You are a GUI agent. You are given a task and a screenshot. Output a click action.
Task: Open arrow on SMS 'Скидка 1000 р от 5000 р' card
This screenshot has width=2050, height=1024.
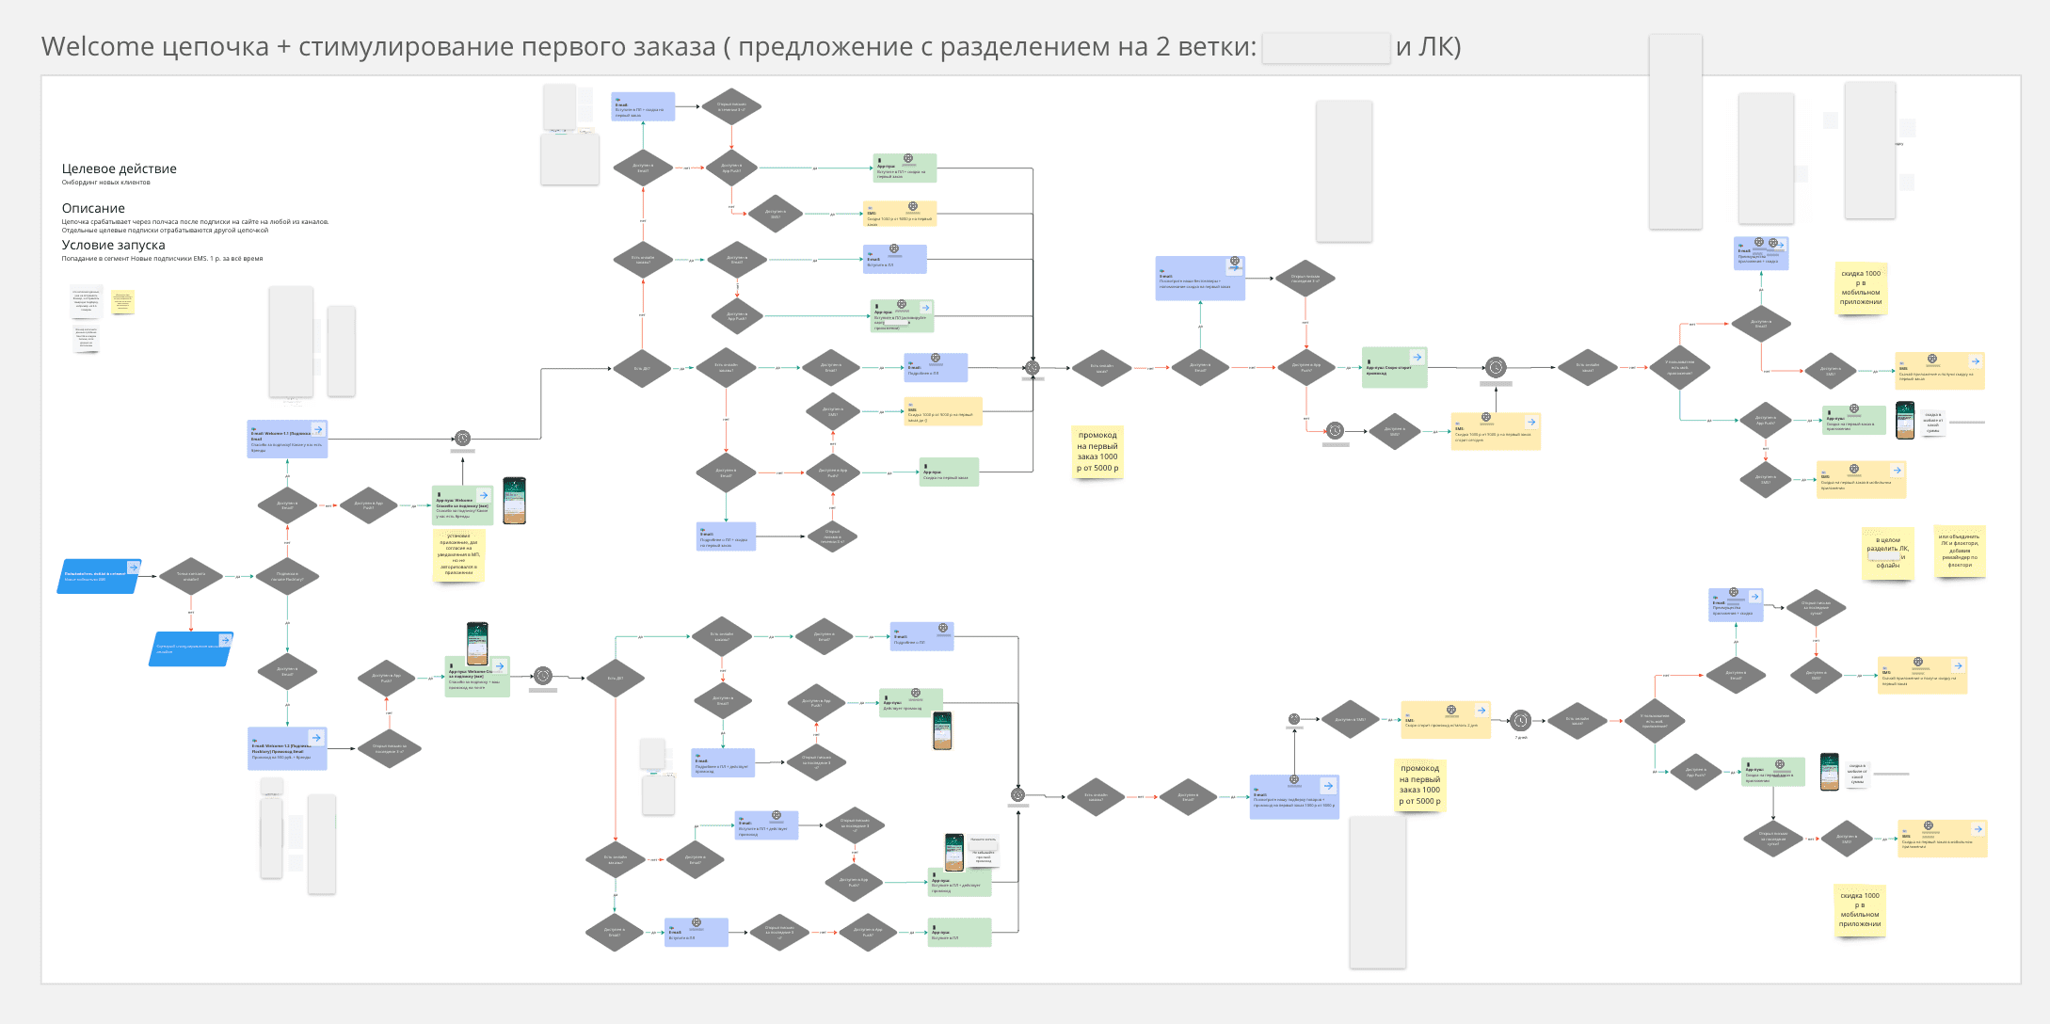pyautogui.click(x=1530, y=422)
